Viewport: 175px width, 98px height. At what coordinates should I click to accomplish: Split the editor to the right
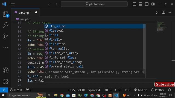tap(163, 12)
